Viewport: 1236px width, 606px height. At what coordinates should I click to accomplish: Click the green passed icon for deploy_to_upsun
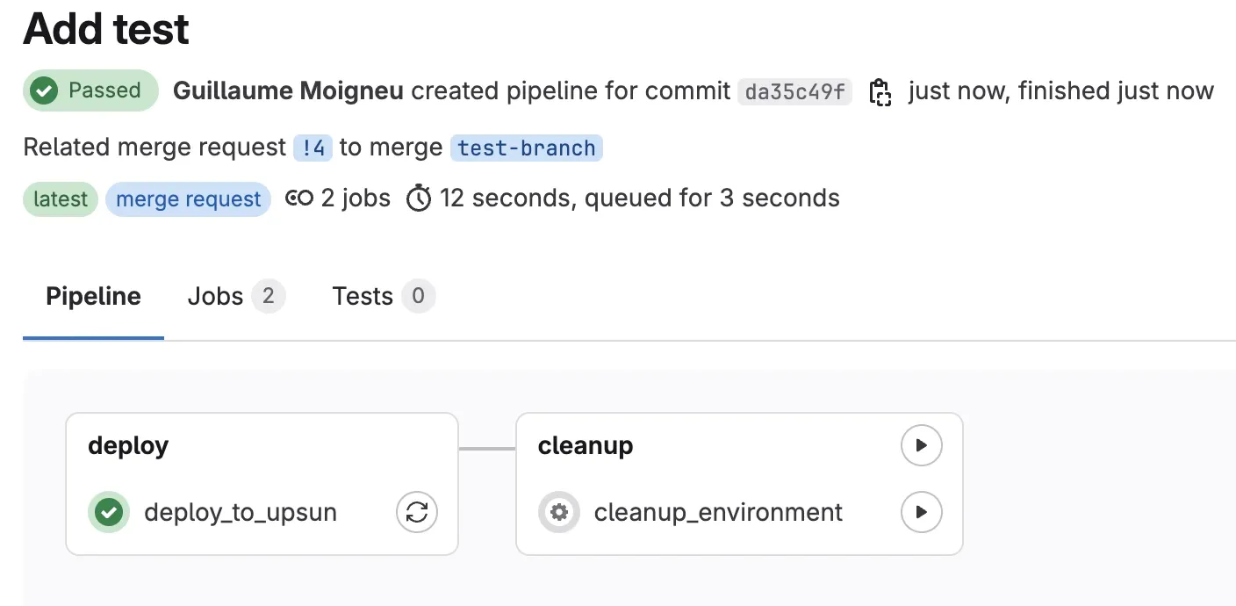109,512
